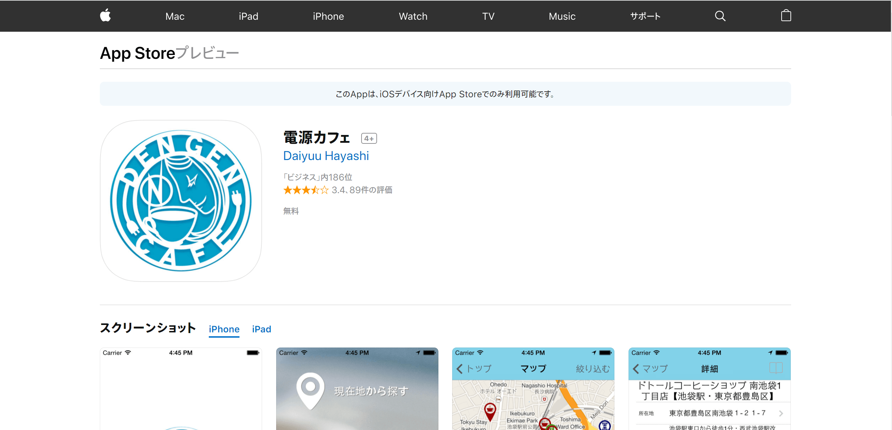Click the iOS-only availability banner
The width and height of the screenshot is (892, 430).
(x=445, y=94)
